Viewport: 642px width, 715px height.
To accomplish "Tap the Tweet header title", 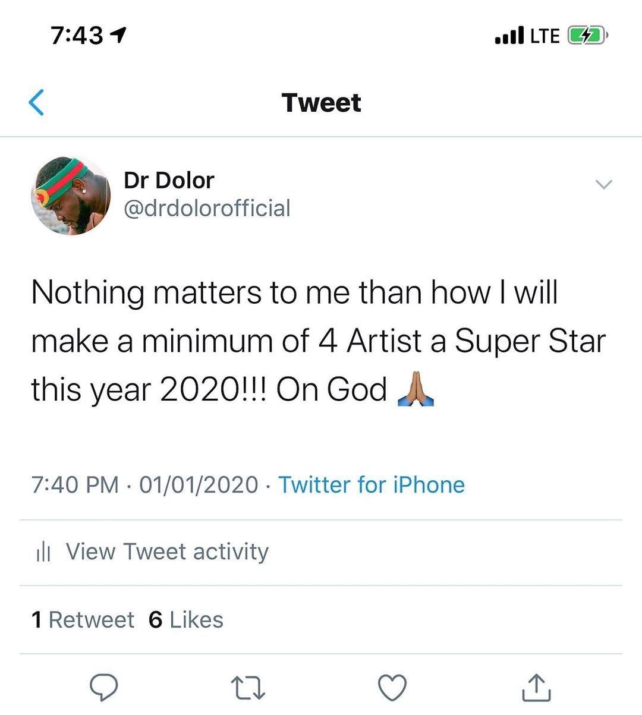I will click(x=321, y=103).
